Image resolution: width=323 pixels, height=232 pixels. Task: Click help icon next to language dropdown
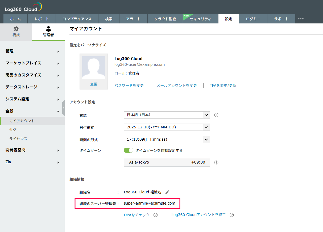pos(216,115)
